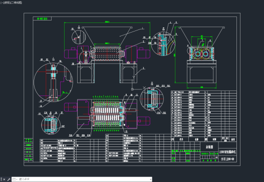This screenshot has width=264, height=182.
Task: Open command line customize wrench menu
Action: [9, 179]
